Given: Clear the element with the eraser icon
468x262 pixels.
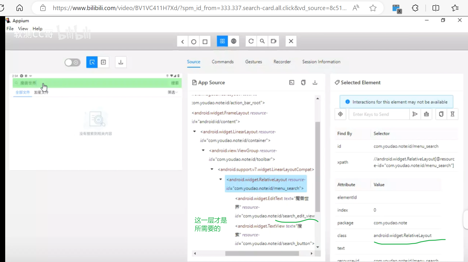Looking at the screenshot, I should (x=426, y=114).
